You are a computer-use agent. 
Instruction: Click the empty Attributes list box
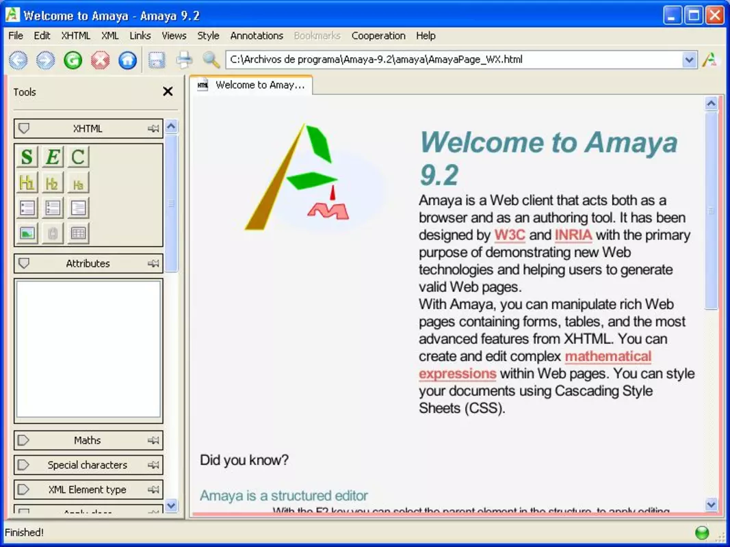88,350
